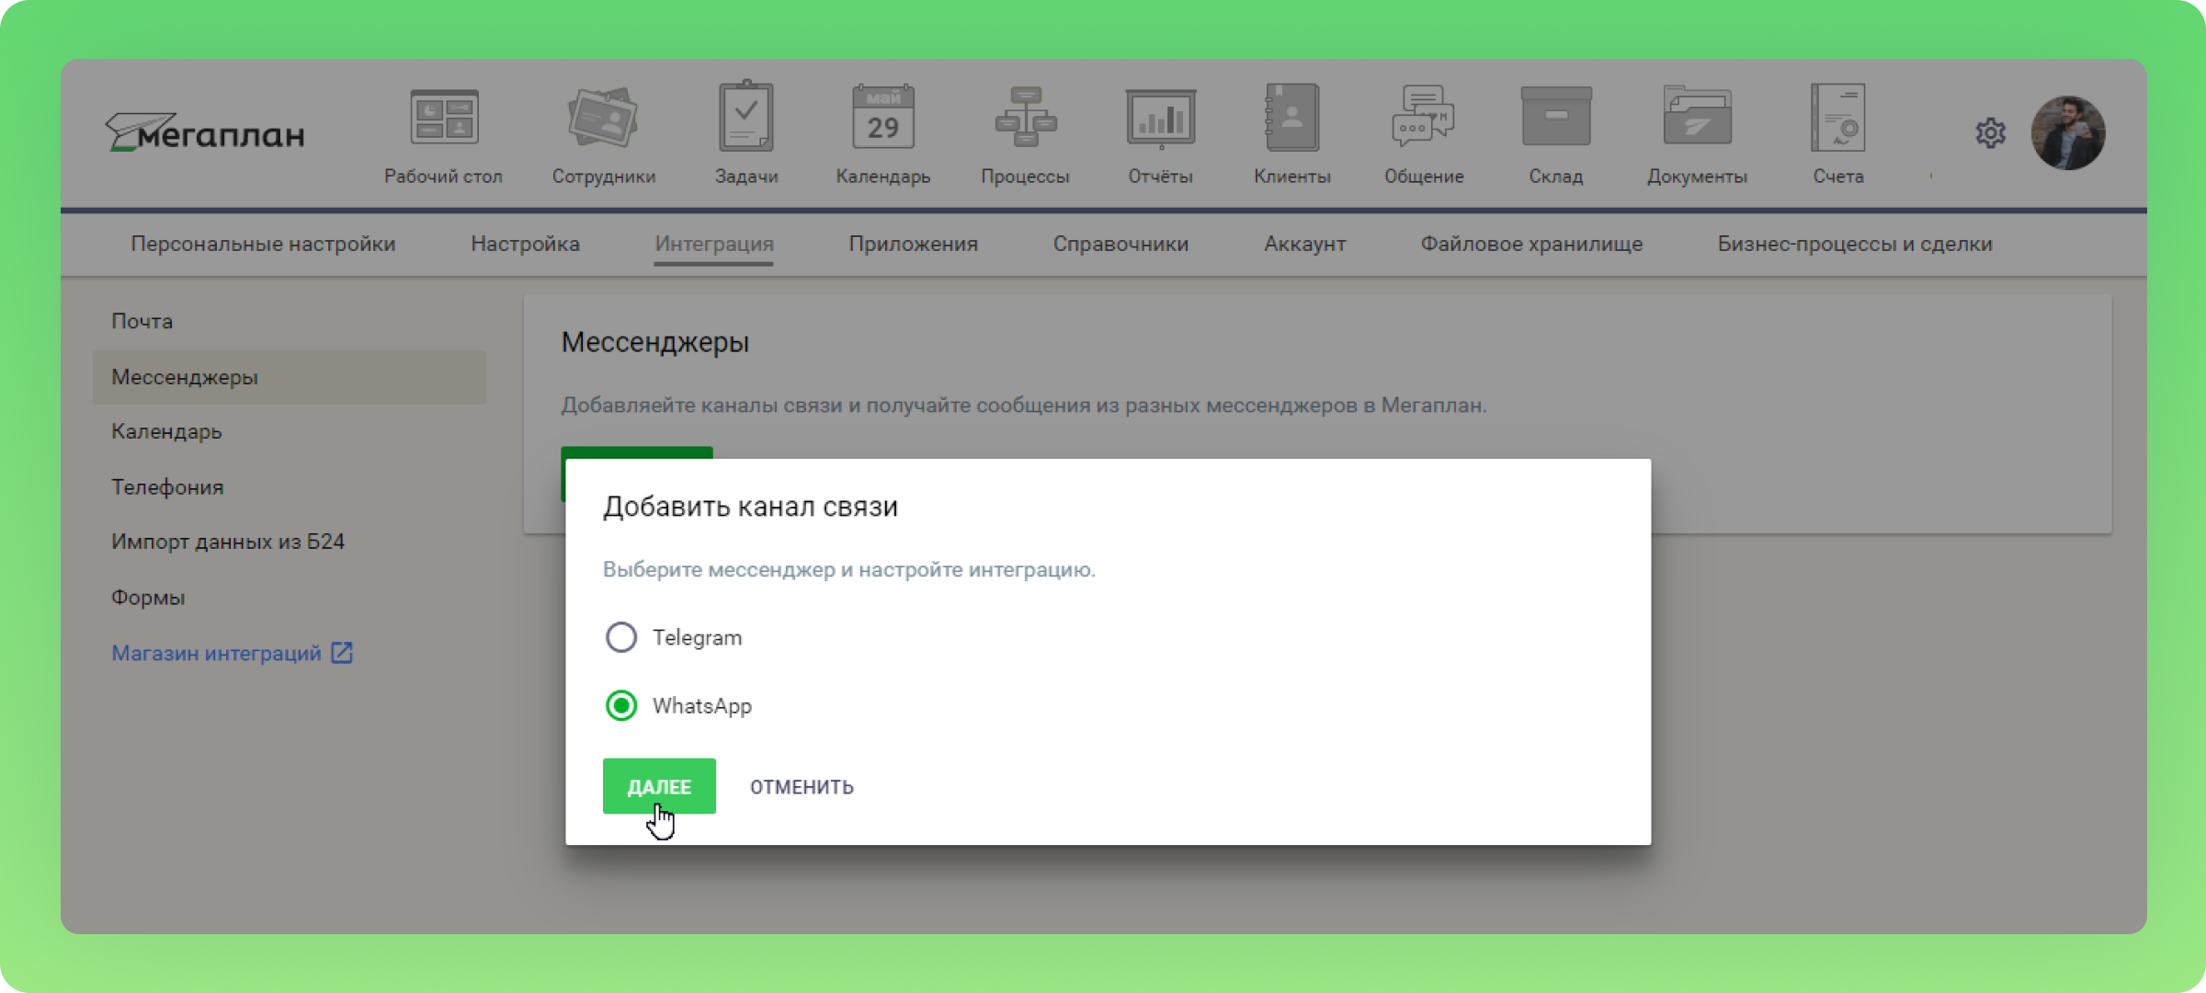Screen dimensions: 2206x993
Task: Click the external link icon near Магазин интеграций
Action: 342,653
